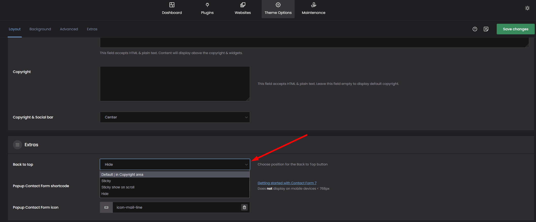Click the Popup Contact Form icon label
Viewport: 536px width, 222px height.
coord(36,207)
